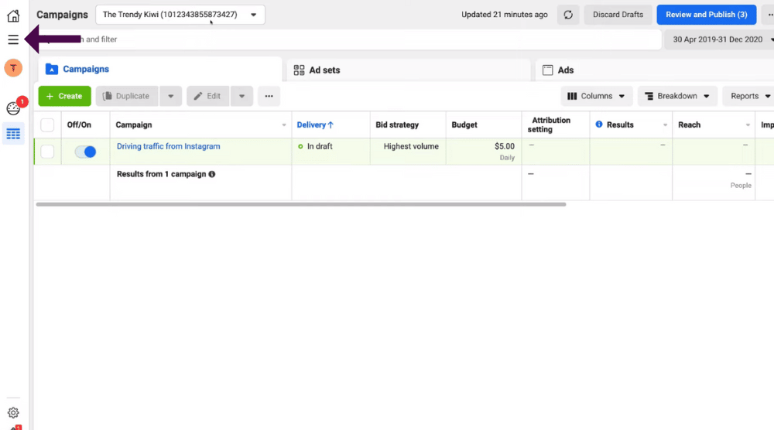Open the three-dot more actions button

point(269,96)
